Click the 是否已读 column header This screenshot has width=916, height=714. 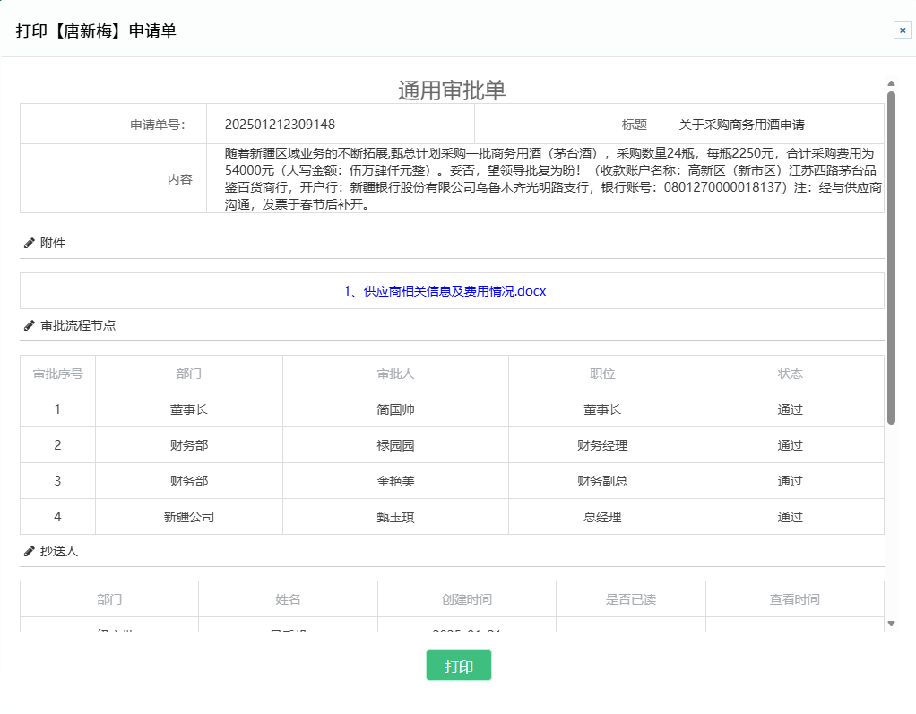pos(630,599)
